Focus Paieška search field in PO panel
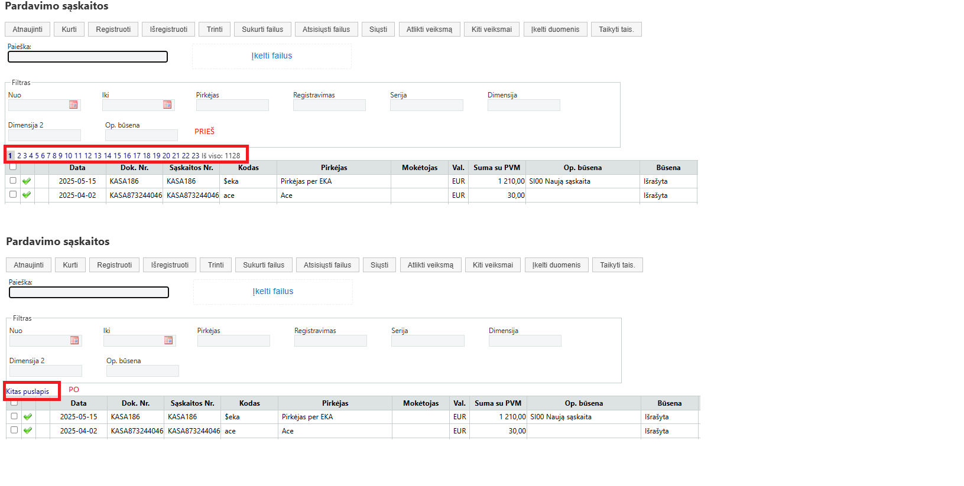 (x=89, y=292)
